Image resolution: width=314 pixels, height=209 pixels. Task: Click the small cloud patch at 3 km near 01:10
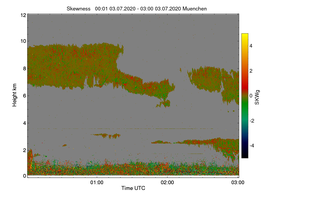pos(106,135)
